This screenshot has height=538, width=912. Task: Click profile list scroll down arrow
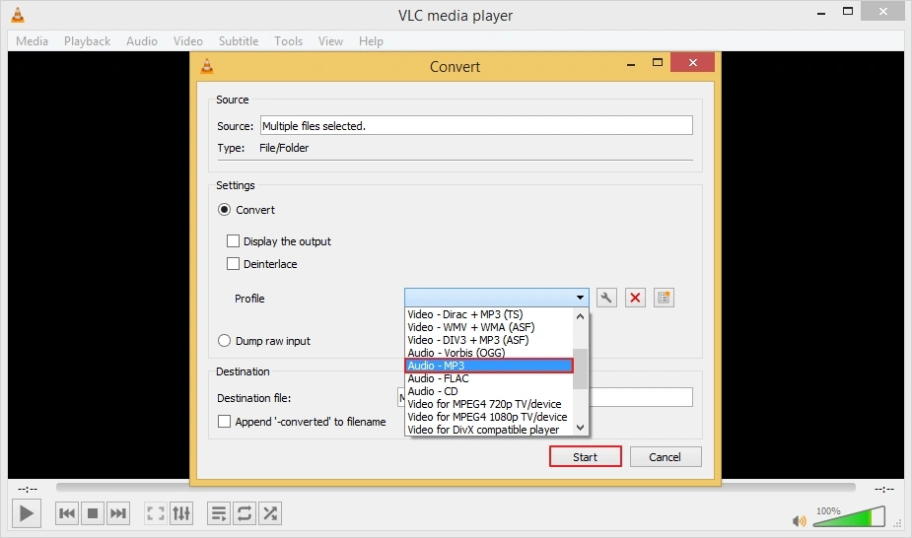(580, 427)
